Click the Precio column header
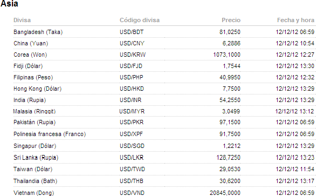 [x=231, y=20]
